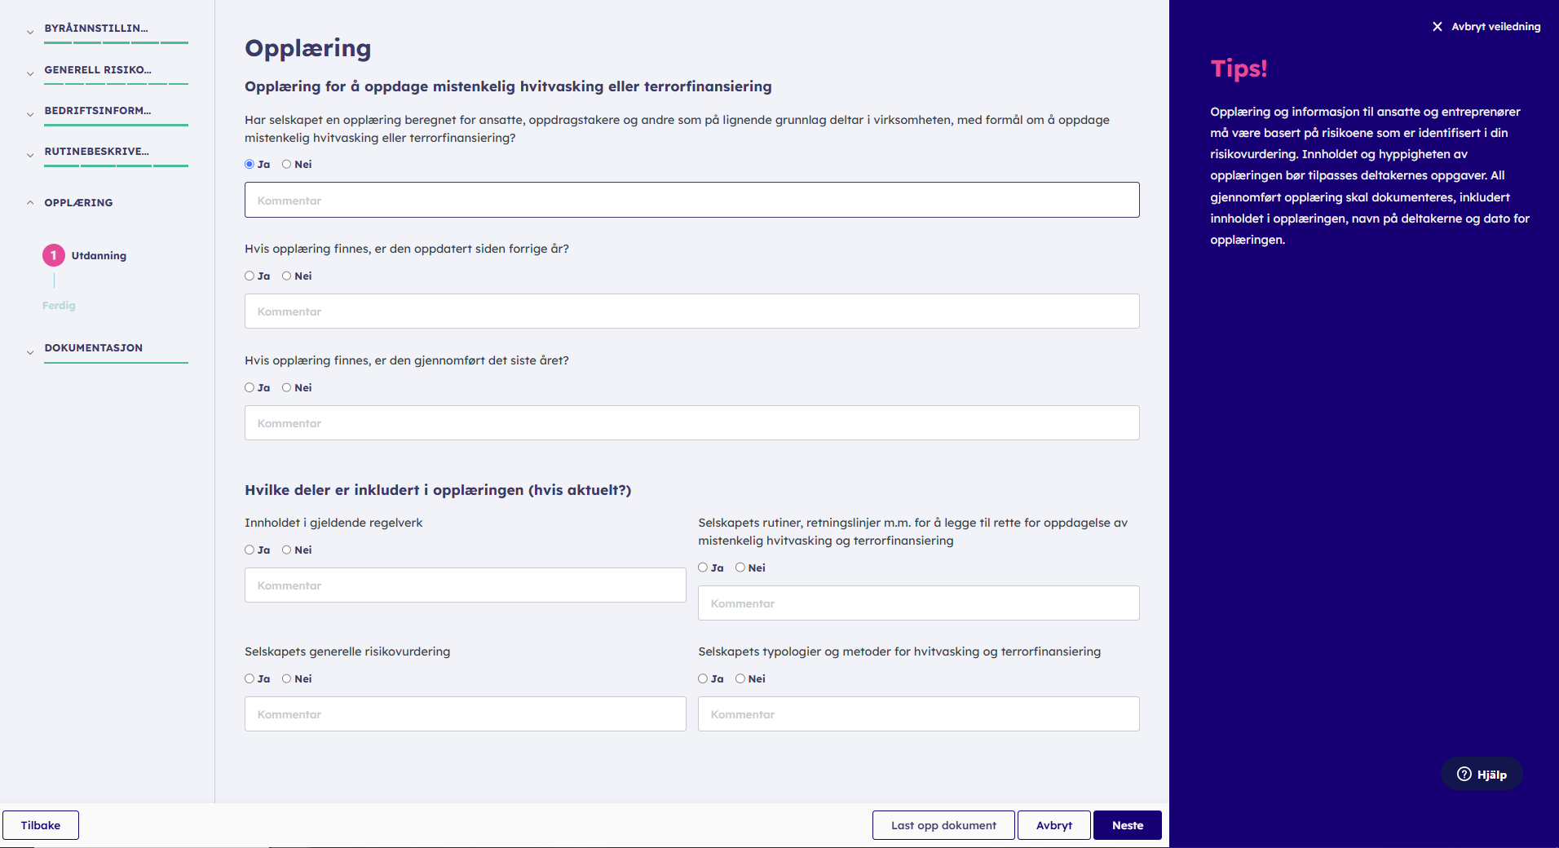This screenshot has width=1559, height=848.
Task: Click Kommentar field under Selskapets typologier og metoder
Action: point(919,714)
